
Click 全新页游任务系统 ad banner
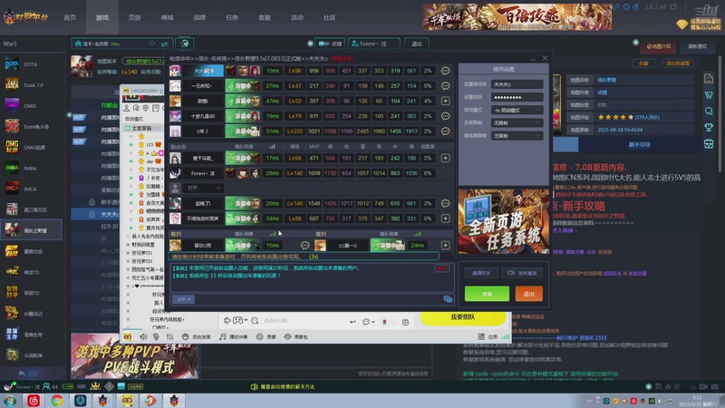pos(504,221)
